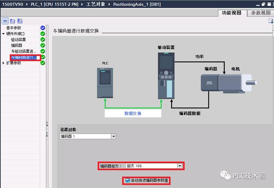This screenshot has height=188, width=274.
Task: Select 基本参数 in navigation tree
Action: pos(13,28)
